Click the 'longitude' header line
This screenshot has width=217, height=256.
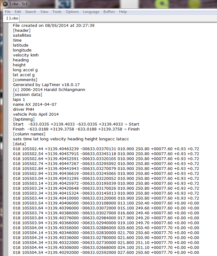click(x=22, y=50)
